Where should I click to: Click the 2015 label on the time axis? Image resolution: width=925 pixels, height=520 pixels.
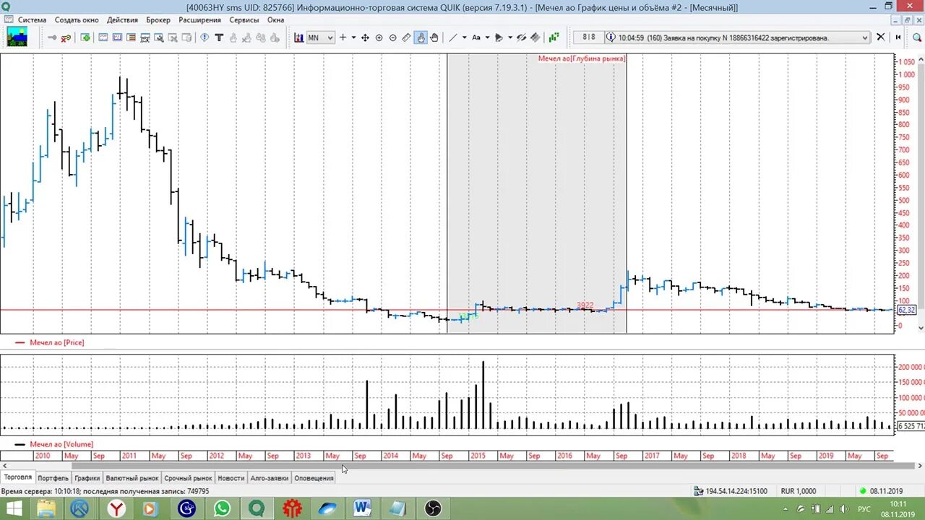[x=478, y=456]
